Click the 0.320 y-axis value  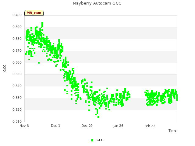(17, 109)
